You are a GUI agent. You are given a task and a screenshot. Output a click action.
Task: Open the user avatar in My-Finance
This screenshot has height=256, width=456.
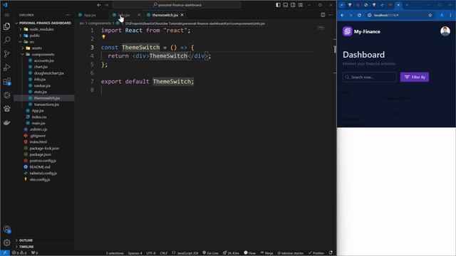point(445,31)
